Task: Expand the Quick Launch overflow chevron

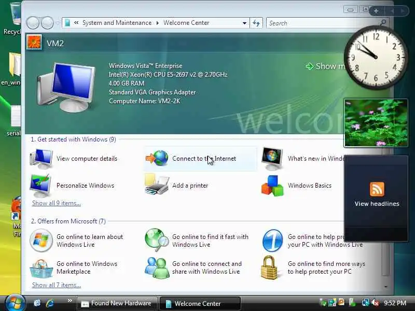Action: (x=70, y=301)
